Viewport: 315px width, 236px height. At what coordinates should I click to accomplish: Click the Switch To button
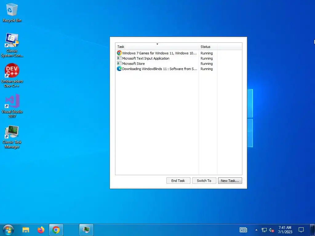(204, 181)
